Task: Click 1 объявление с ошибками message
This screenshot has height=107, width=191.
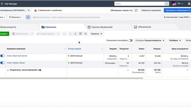Action: pyautogui.click(x=50, y=10)
